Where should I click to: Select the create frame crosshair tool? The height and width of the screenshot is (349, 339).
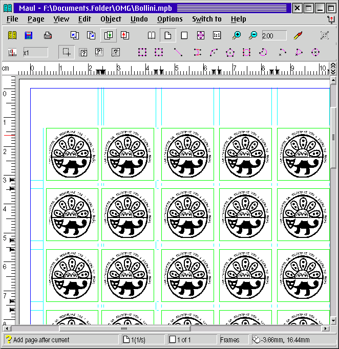point(67,52)
